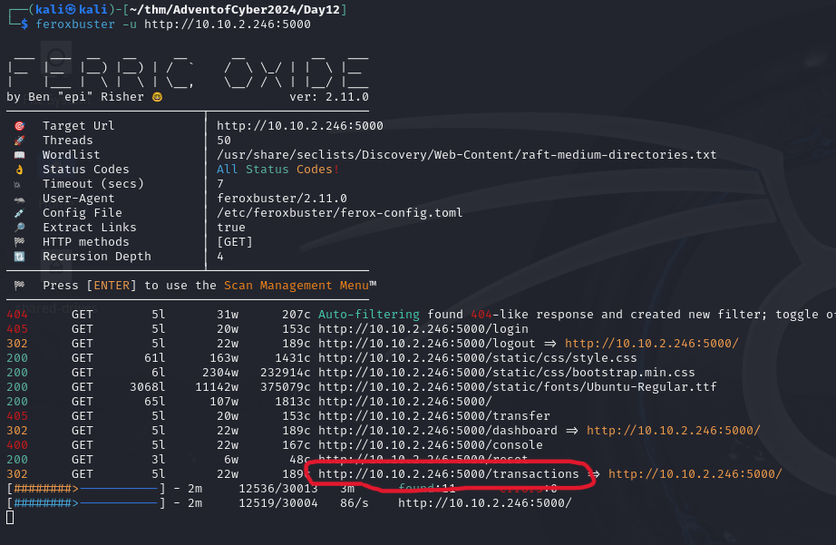This screenshot has width=836, height=545.
Task: Click the 400 status code of /console
Action: pos(17,444)
